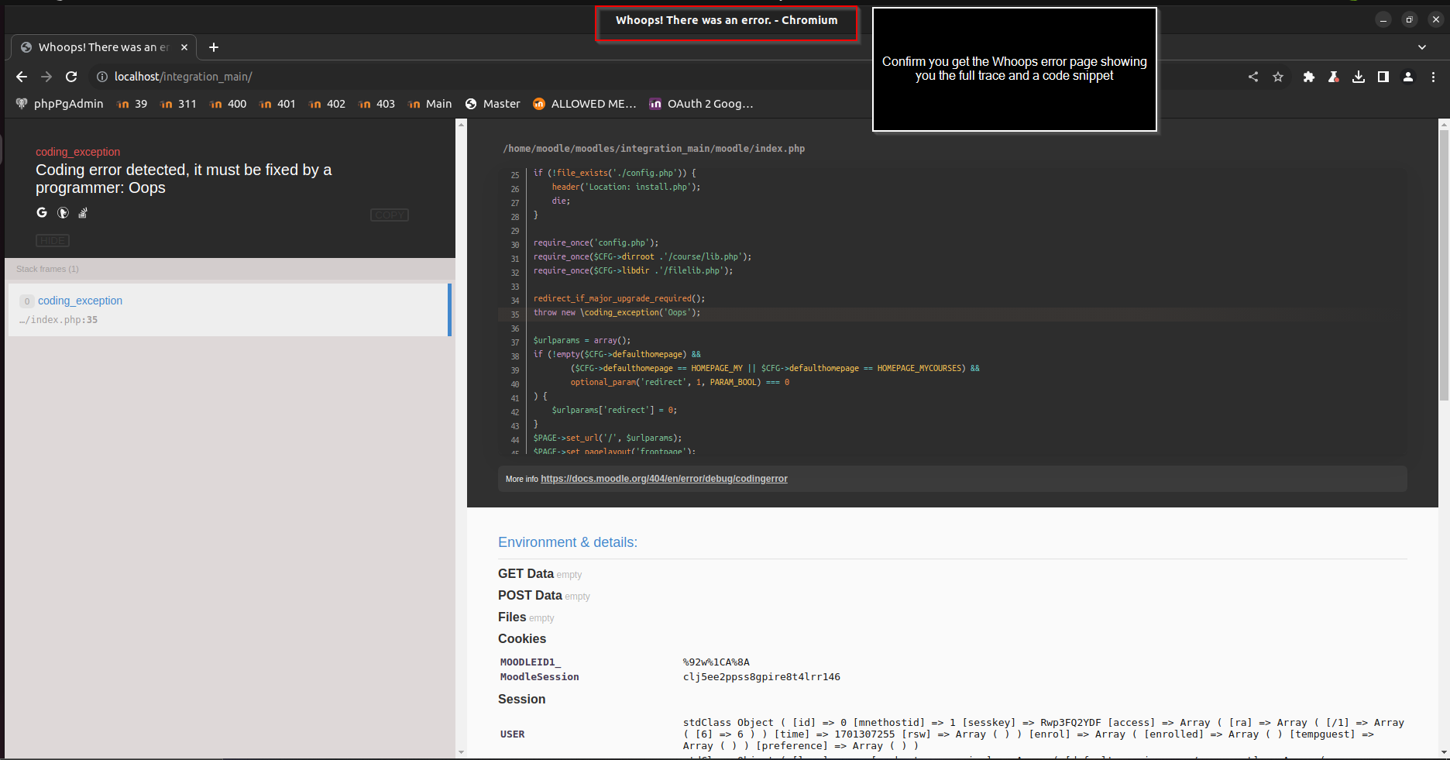Go back to the previous page
Viewport: 1450px width, 760px height.
[x=22, y=77]
